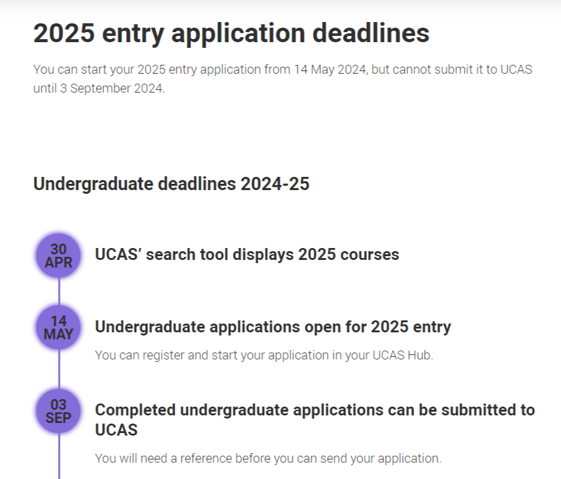Click the intro paragraph mentioning 14 May 2024
Screen dimensions: 561x479
pos(282,79)
